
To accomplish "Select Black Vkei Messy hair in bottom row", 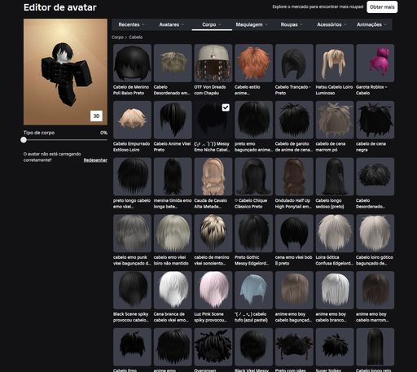I will point(253,347).
